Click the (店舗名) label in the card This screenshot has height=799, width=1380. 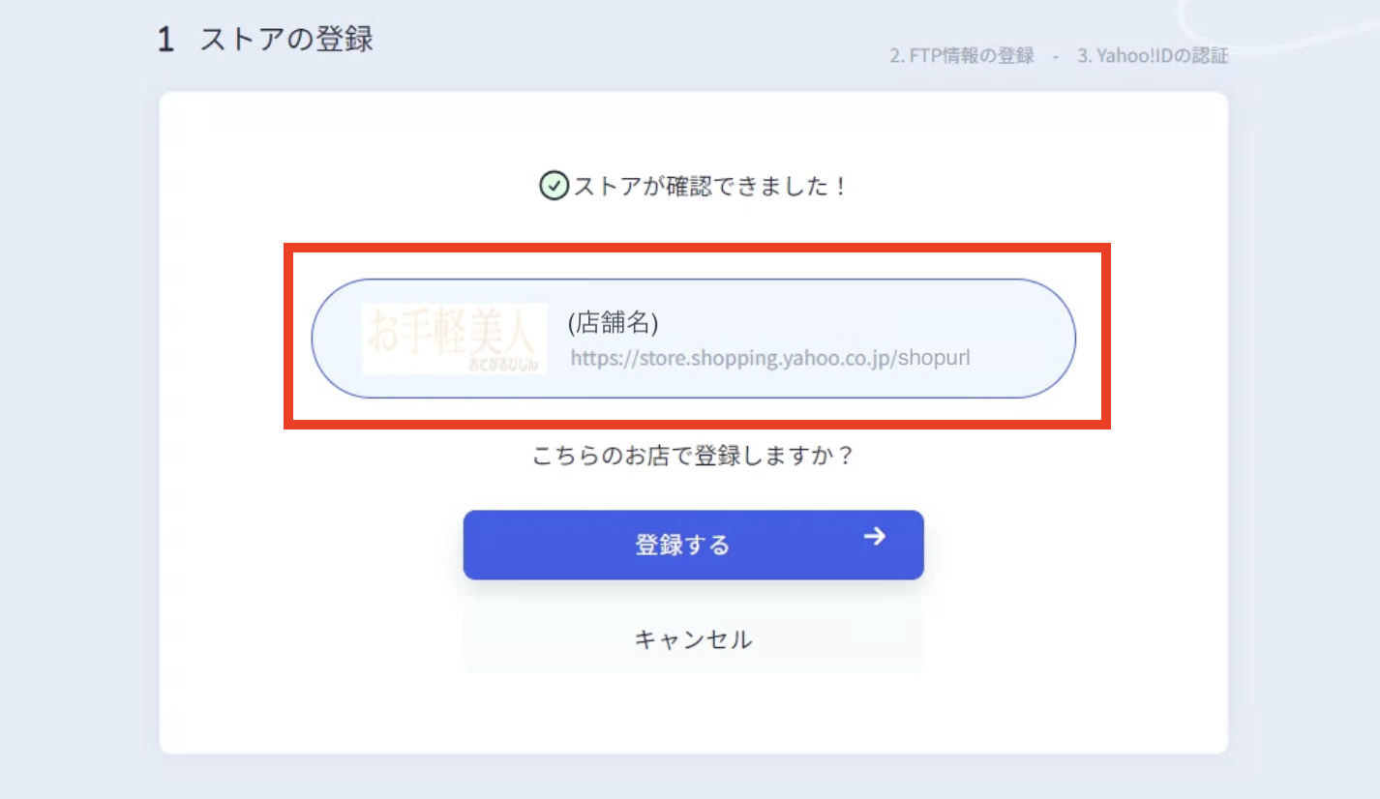tap(610, 323)
